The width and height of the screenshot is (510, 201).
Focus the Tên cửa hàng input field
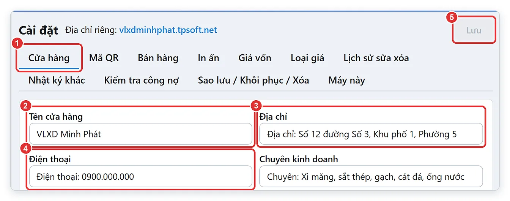pyautogui.click(x=141, y=134)
